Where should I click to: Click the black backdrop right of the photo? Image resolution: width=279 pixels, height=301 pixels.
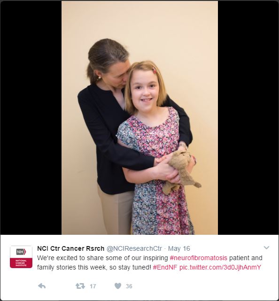tap(248, 118)
